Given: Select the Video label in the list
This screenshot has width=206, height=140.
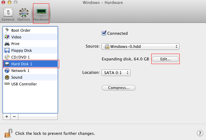Looking at the screenshot, I should click(x=16, y=37).
